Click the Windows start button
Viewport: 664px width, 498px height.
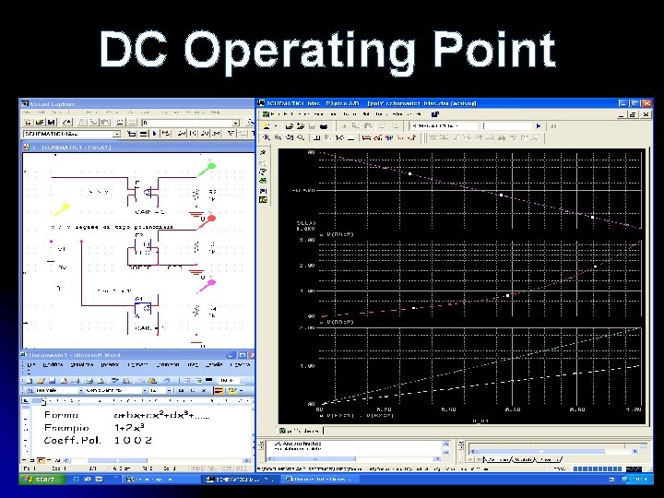tap(41, 479)
